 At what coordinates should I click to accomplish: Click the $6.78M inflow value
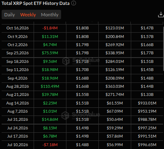[50, 136]
